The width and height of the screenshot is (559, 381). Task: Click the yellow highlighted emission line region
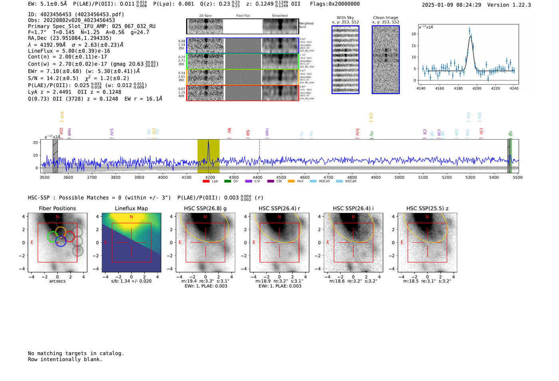208,156
